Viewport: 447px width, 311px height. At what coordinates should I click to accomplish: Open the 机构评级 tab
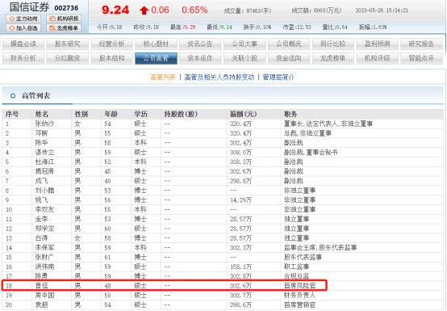[377, 58]
